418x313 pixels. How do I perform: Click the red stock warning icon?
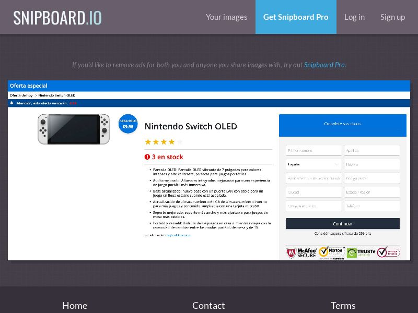[x=147, y=157]
